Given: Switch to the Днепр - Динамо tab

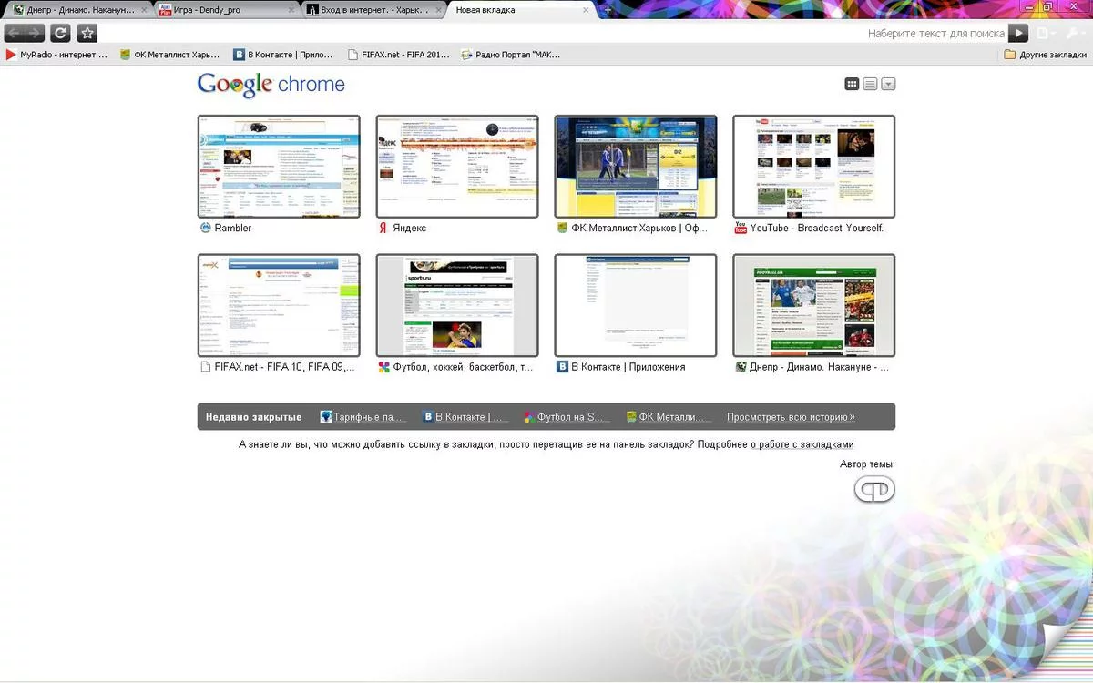Looking at the screenshot, I should (80, 10).
